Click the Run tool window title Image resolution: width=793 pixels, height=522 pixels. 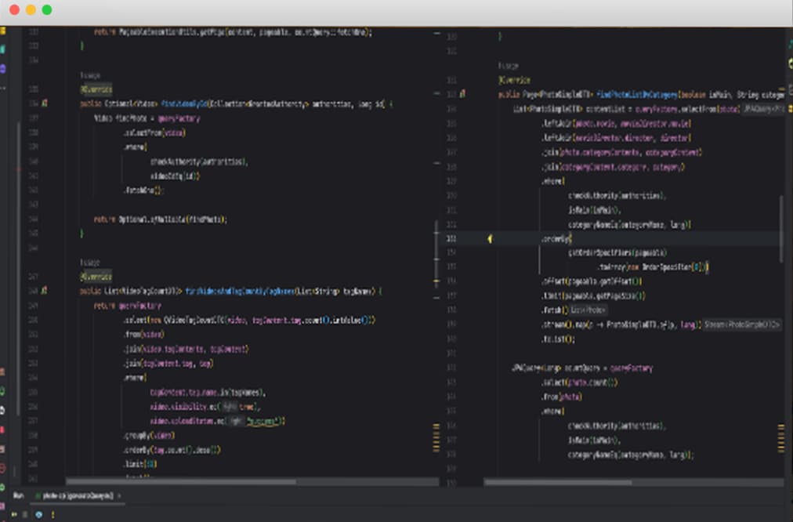pos(18,495)
